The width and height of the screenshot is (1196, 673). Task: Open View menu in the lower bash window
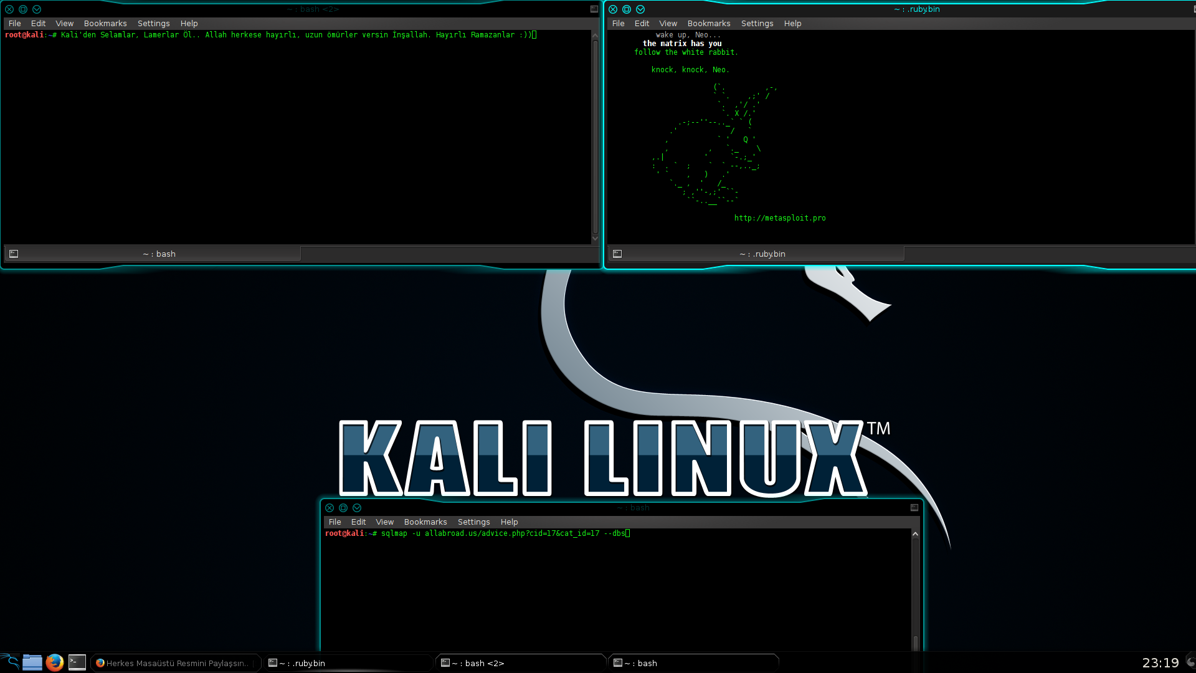pos(385,522)
